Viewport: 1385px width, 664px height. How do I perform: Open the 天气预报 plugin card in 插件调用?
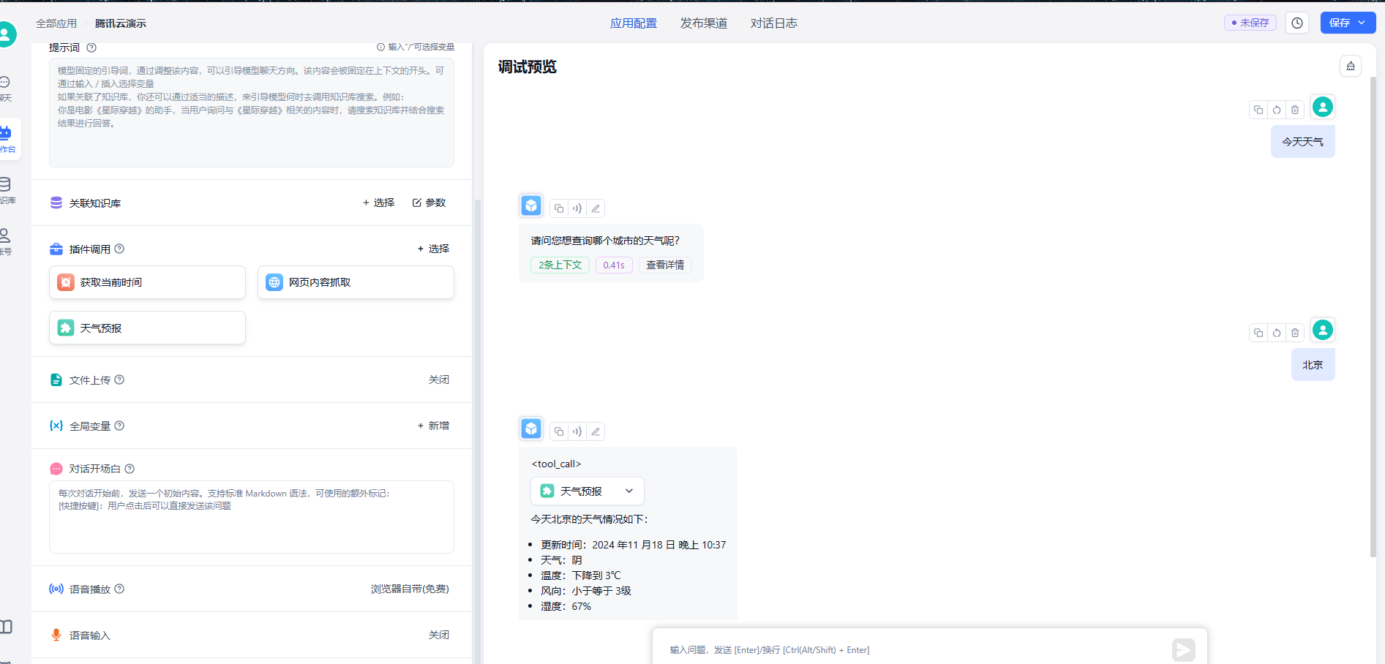[x=147, y=328]
